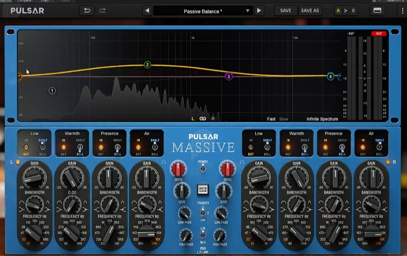
Task: Click the MASSIVE logo text
Action: (x=203, y=147)
